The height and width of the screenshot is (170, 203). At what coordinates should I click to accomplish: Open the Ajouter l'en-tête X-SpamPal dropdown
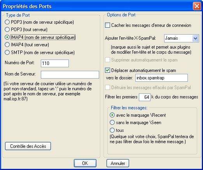181,38
